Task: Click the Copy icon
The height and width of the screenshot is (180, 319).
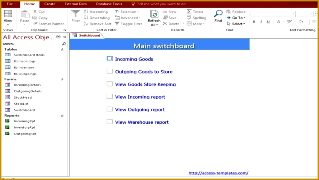Action: 35,18
